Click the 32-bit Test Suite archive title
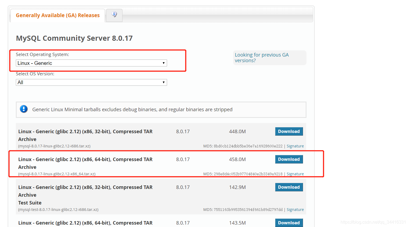Viewport: 408px width, 227px height. pyautogui.click(x=85, y=195)
